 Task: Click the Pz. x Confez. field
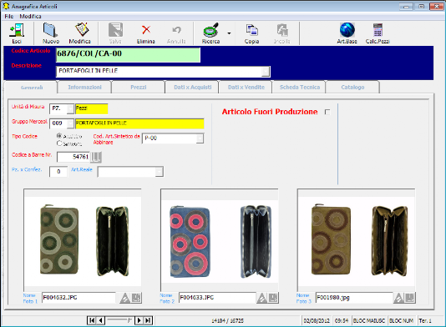(x=58, y=172)
